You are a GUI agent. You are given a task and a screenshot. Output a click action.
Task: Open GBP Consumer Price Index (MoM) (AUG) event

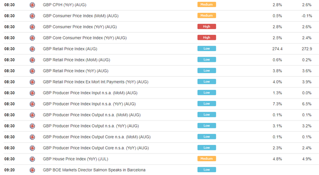(x=81, y=16)
